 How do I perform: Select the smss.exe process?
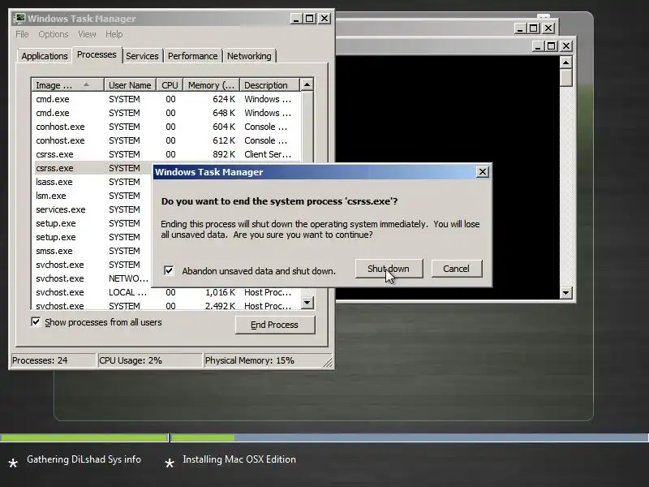[92, 251]
